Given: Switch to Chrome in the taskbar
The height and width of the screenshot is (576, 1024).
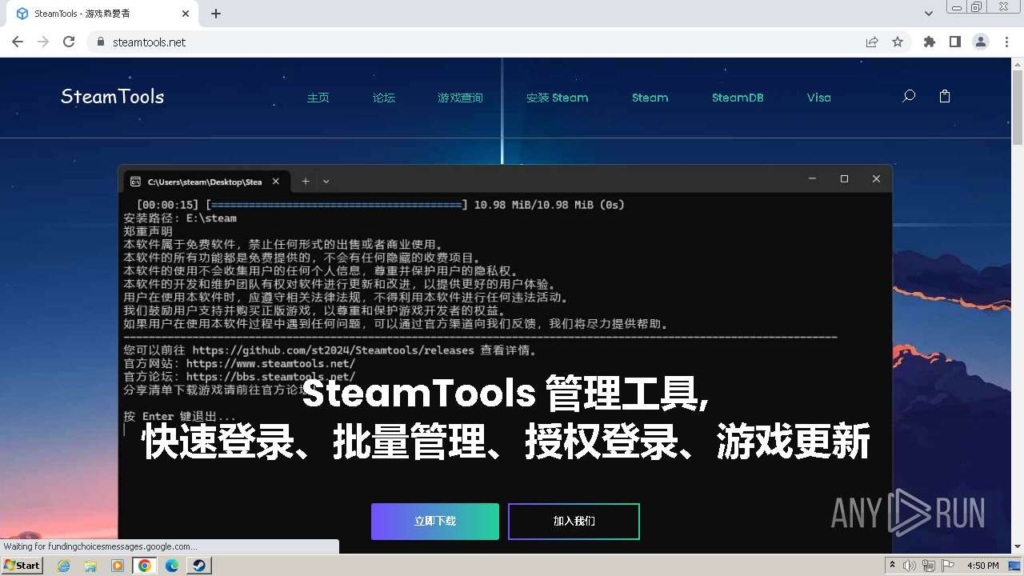Looking at the screenshot, I should coord(145,566).
